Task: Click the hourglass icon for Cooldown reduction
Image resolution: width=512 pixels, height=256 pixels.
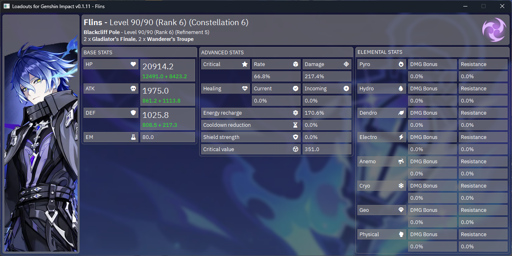Action: (x=295, y=125)
